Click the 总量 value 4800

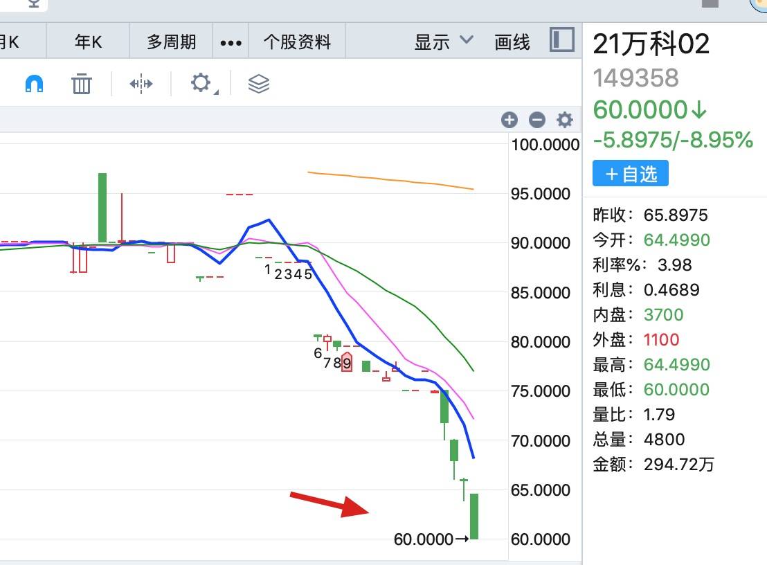[x=665, y=439]
